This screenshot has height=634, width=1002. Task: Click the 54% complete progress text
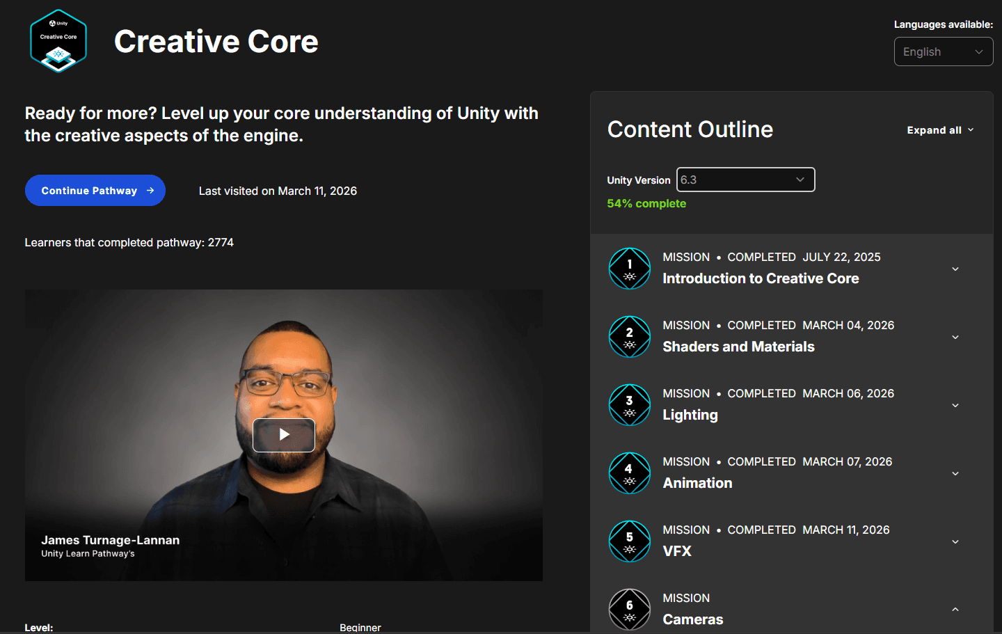click(x=646, y=203)
